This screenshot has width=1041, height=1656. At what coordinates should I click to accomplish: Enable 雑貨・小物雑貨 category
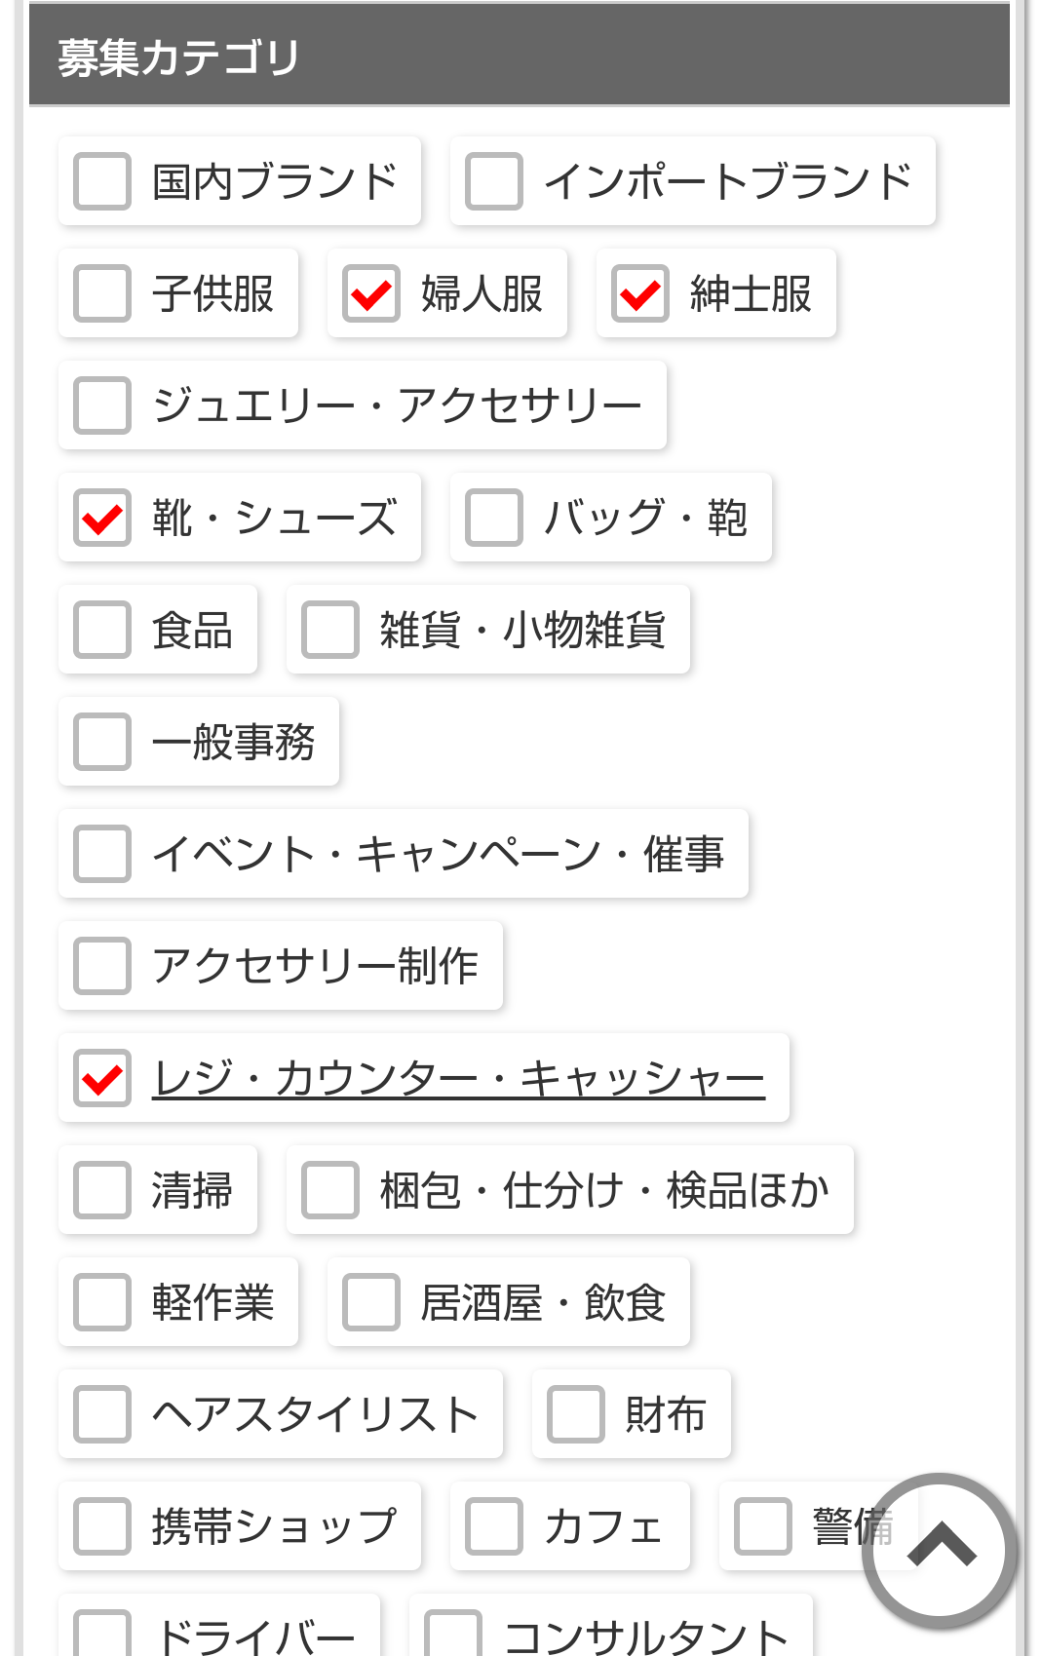click(330, 630)
